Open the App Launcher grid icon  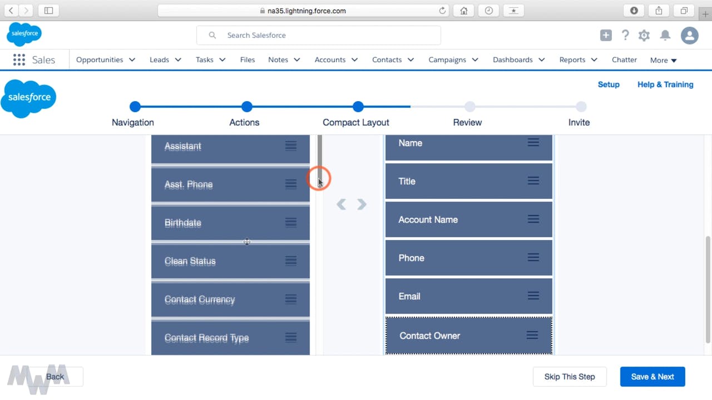click(x=19, y=60)
